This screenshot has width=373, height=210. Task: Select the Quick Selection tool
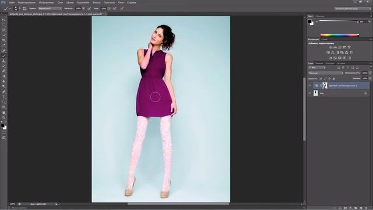click(x=3, y=35)
